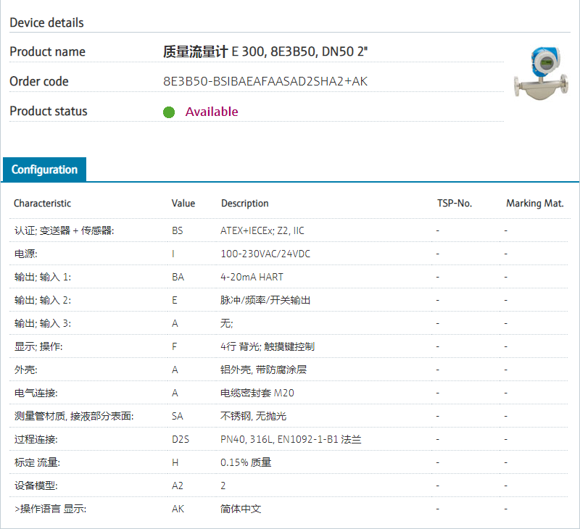Viewport: 580px width, 529px height.
Task: Click the Available product status text
Action: 211,112
